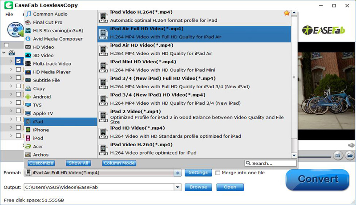Click the MP4 icon of iPad 2 Video
The width and height of the screenshot is (356, 205).
click(x=103, y=117)
